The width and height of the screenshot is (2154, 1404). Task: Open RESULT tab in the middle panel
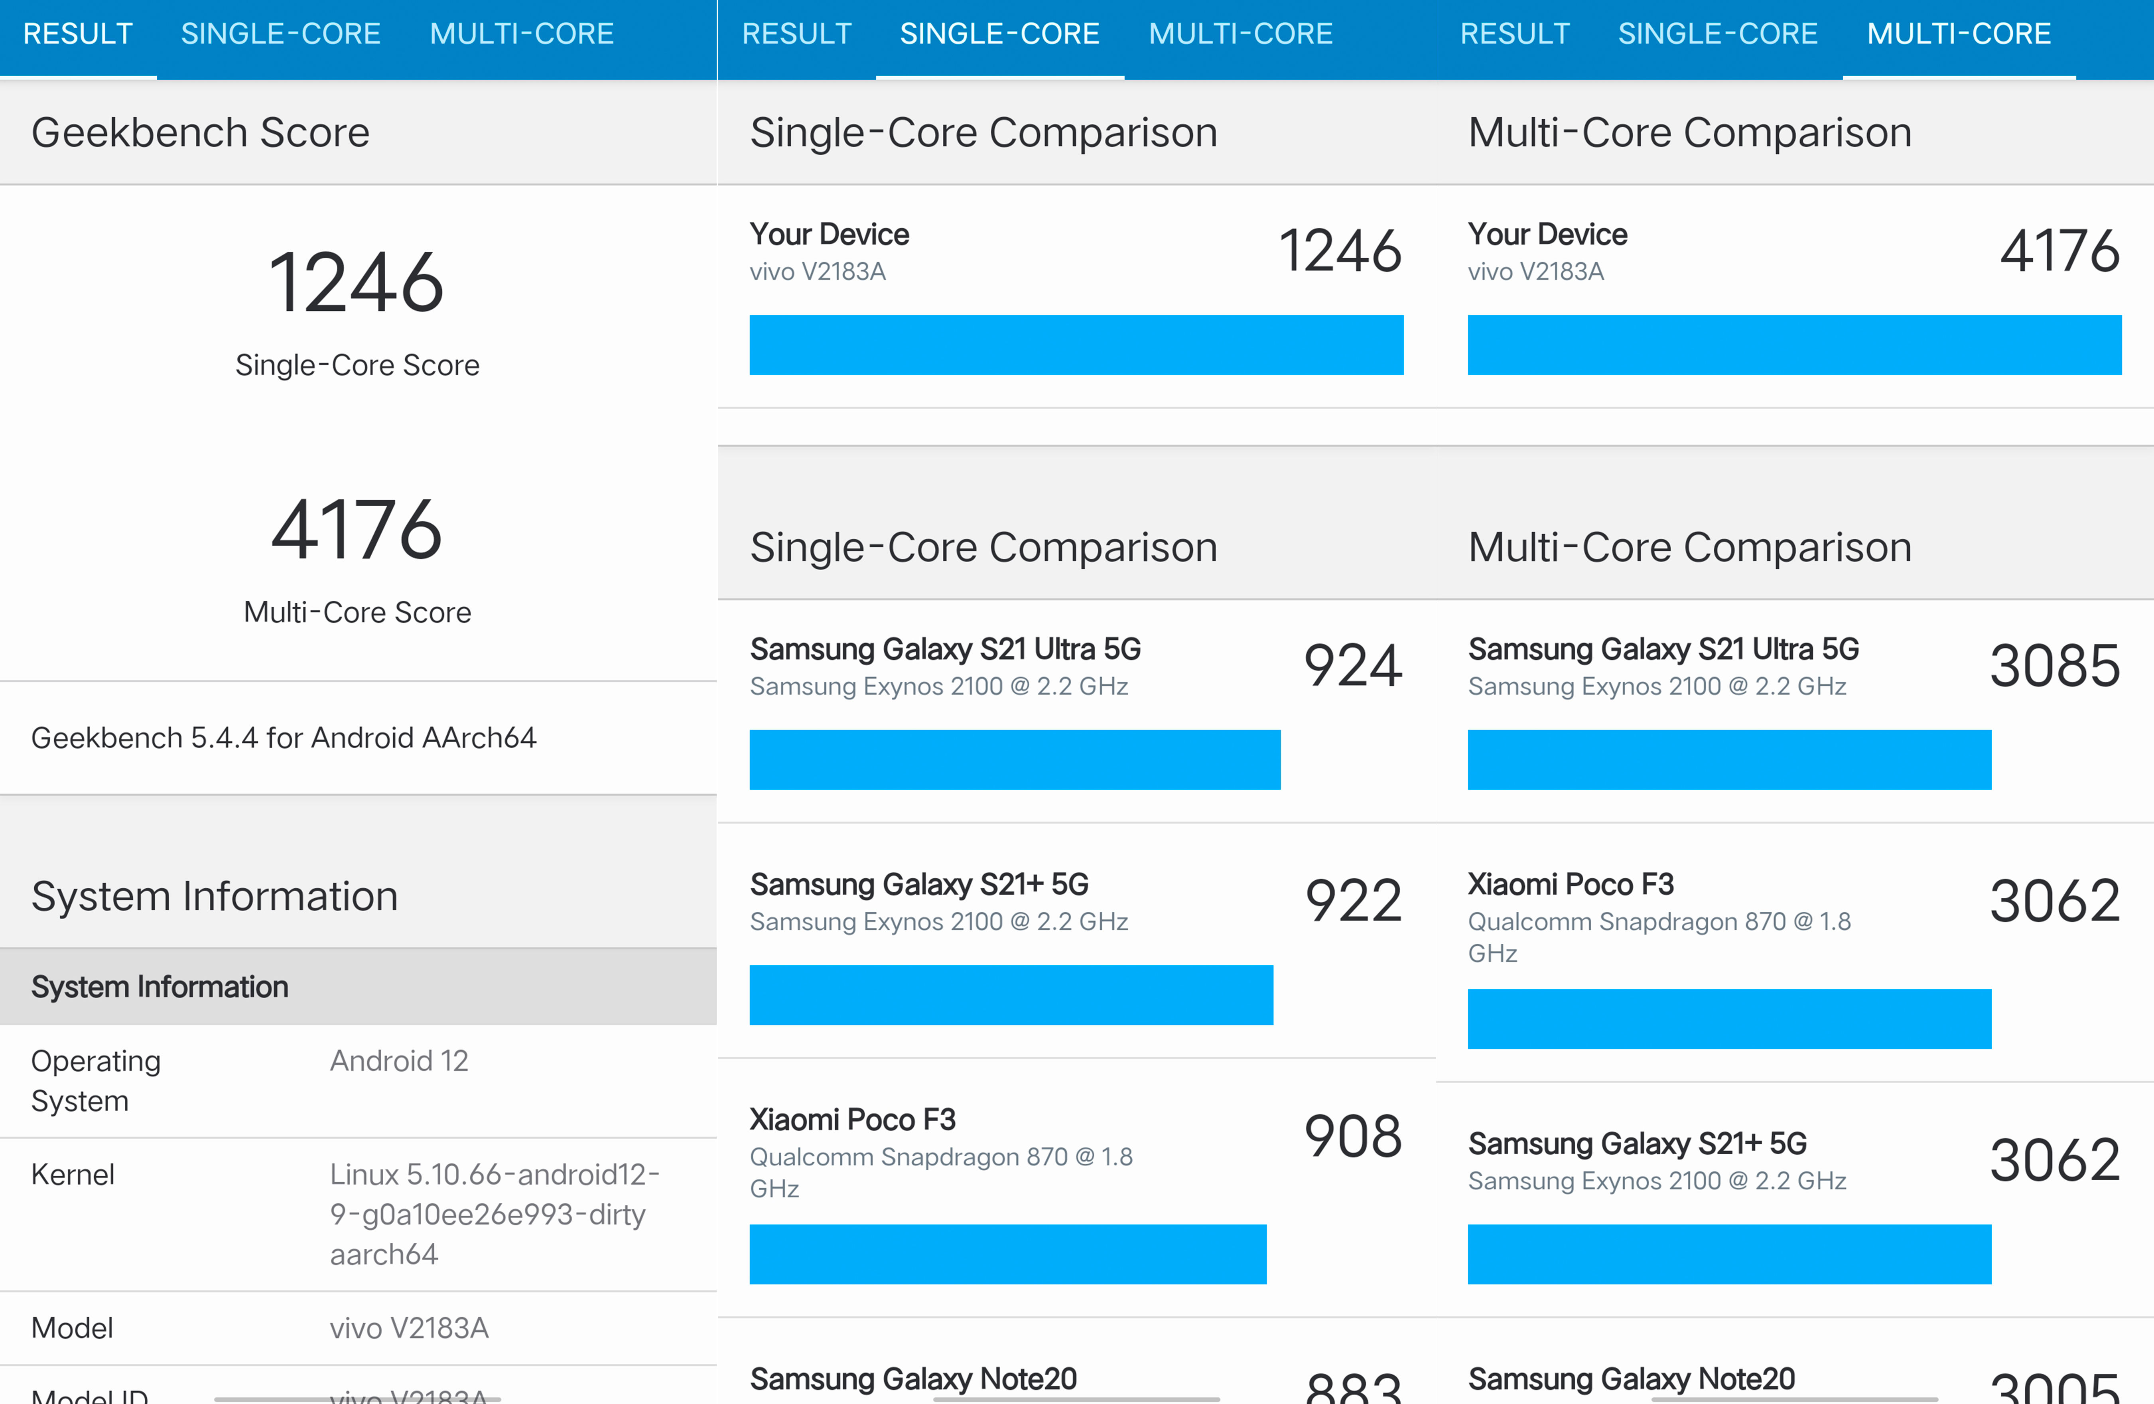point(796,34)
